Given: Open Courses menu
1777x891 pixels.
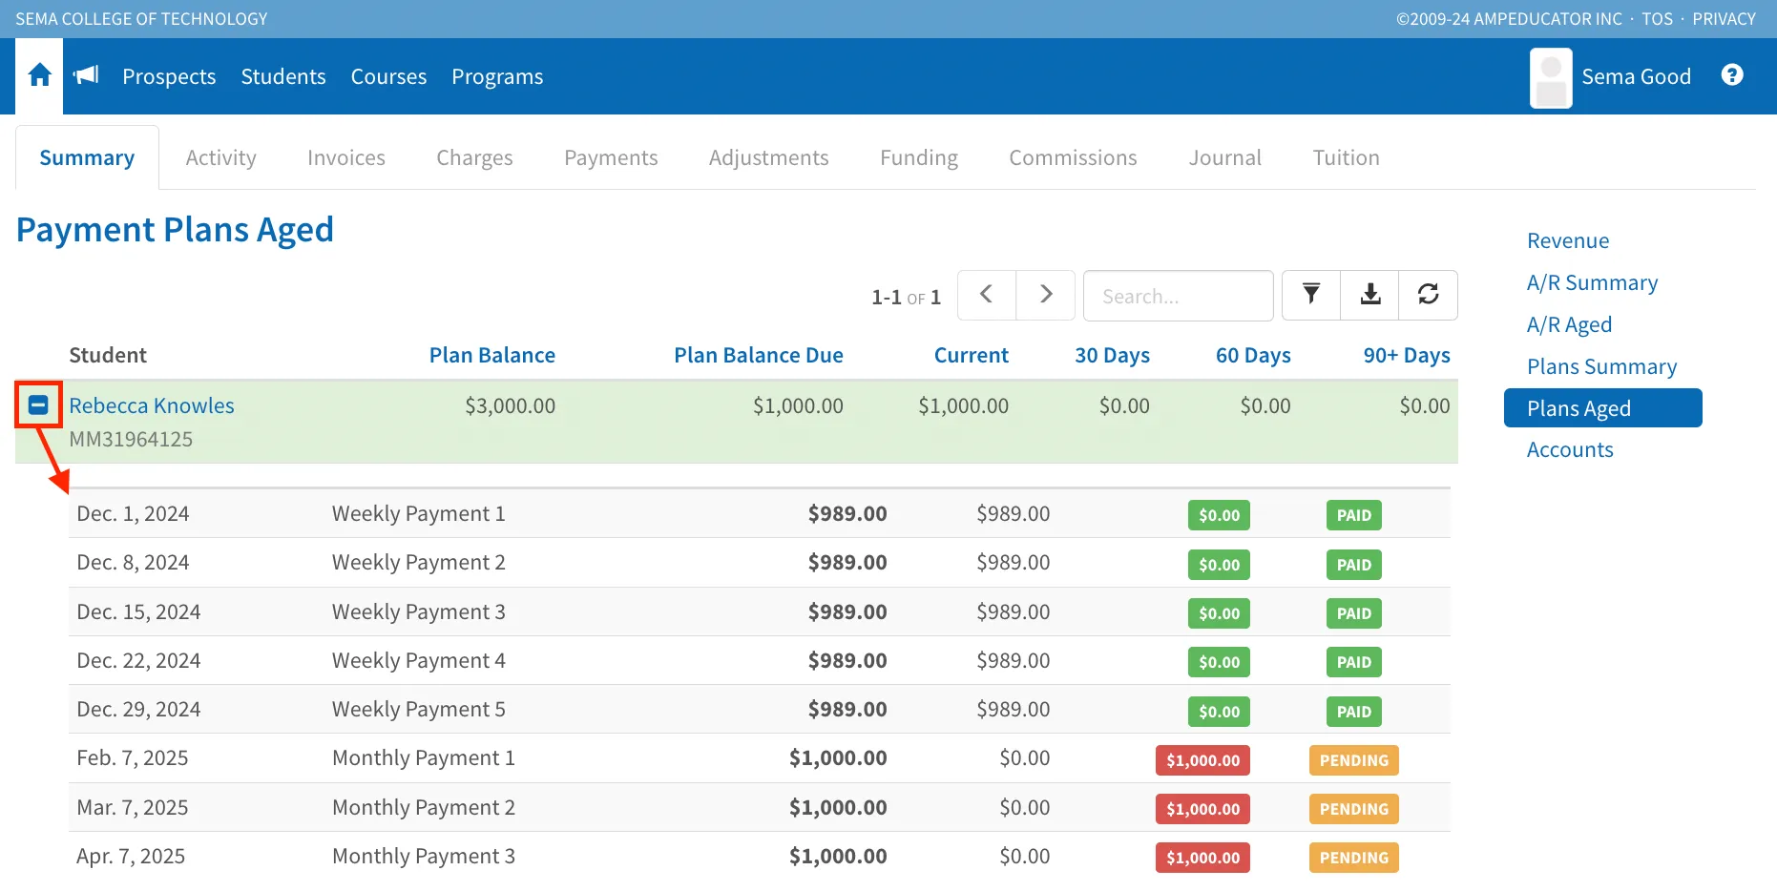Looking at the screenshot, I should (x=388, y=76).
